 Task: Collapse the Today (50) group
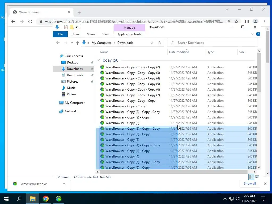click(x=98, y=60)
